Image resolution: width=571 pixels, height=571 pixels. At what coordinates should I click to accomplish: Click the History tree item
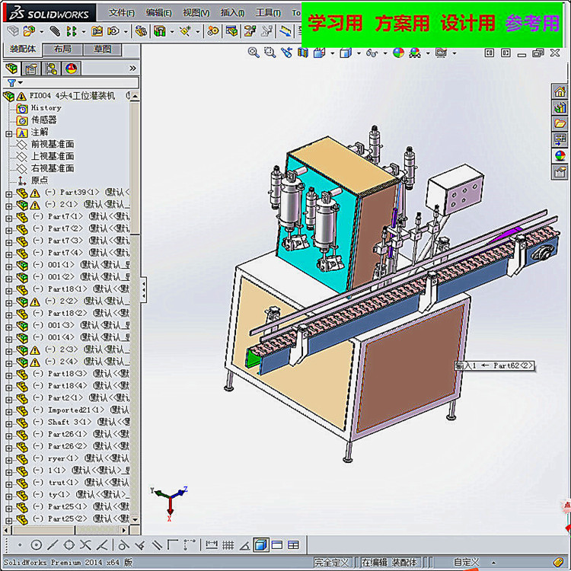point(46,108)
